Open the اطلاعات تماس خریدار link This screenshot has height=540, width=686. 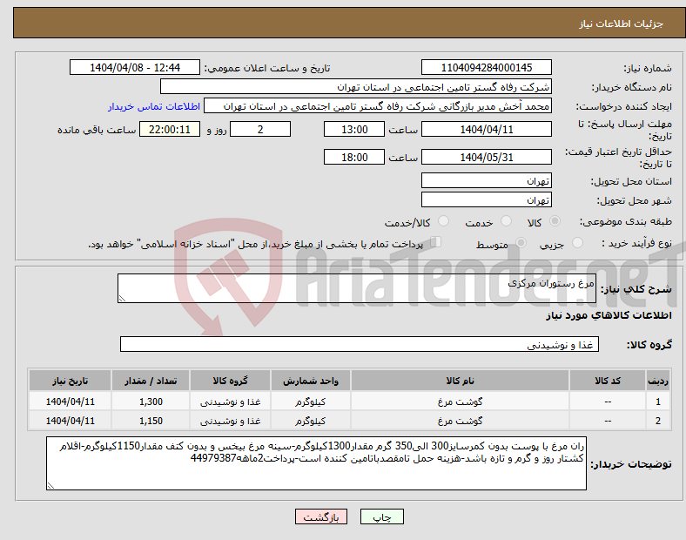(153, 106)
